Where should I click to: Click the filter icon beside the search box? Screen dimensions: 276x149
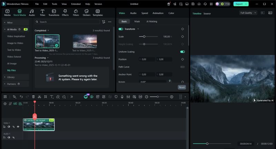pyautogui.click(x=104, y=22)
